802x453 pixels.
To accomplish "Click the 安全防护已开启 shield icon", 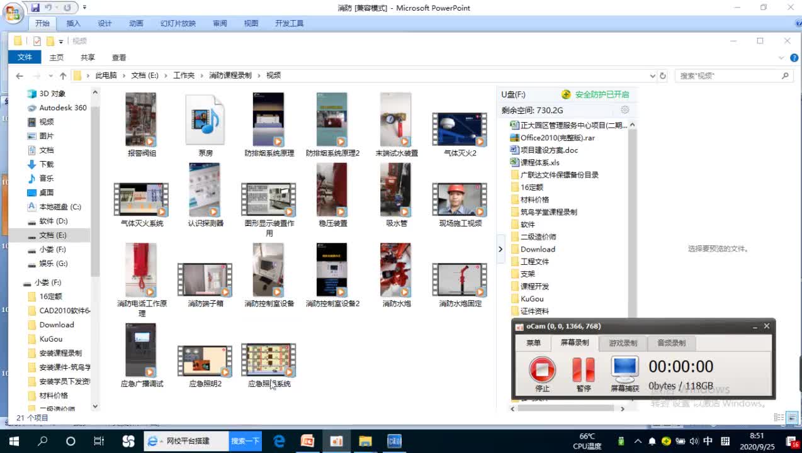I will (x=566, y=94).
